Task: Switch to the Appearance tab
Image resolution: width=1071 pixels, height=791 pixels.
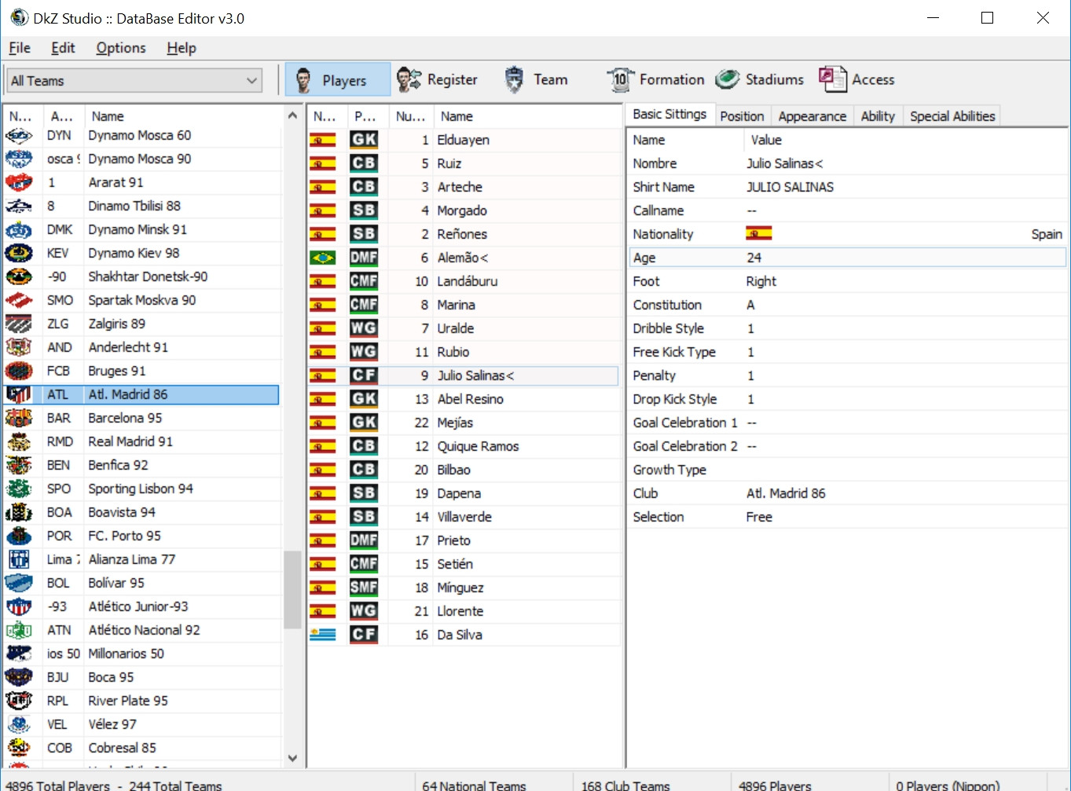Action: point(812,116)
